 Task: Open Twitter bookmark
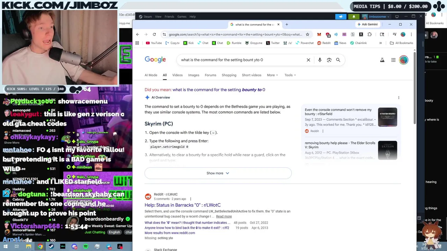coord(273,43)
